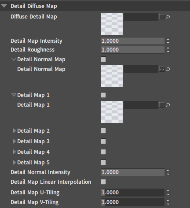Image resolution: width=190 pixels, height=208 pixels.
Task: Expand the Detail Map 5 group
Action: pos(14,163)
